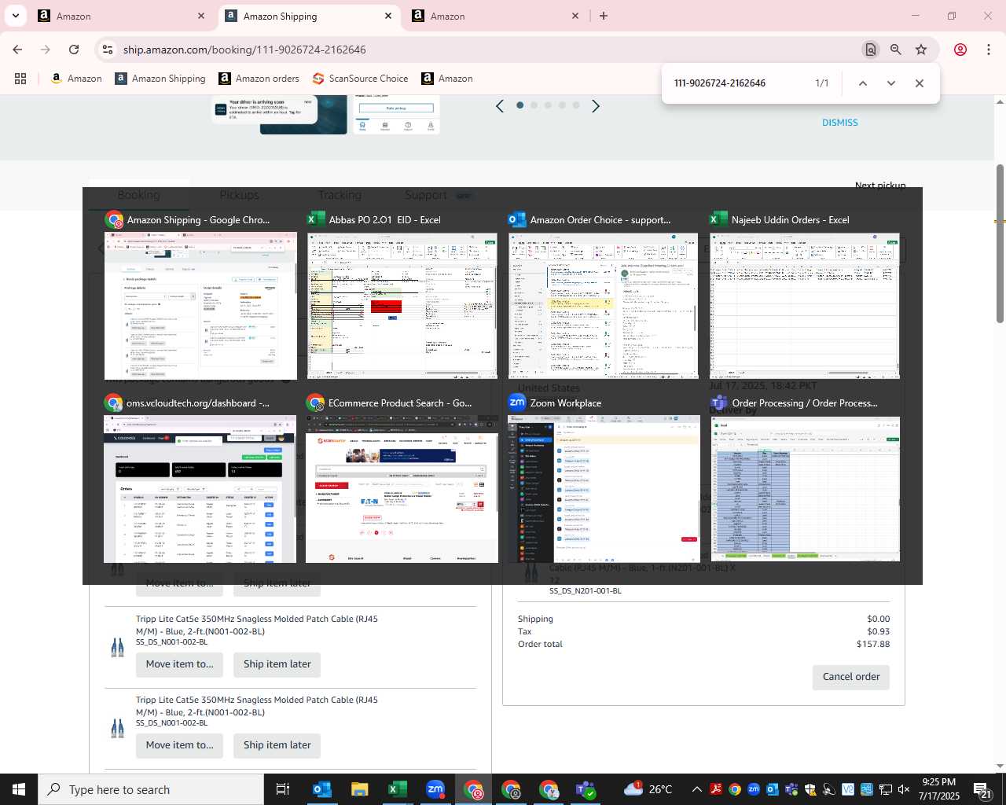Viewport: 1006px width, 805px height.
Task: Open the notification center icon
Action: (982, 789)
